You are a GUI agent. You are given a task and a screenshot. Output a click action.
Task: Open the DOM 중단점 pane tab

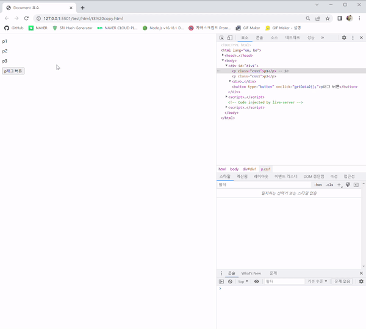pyautogui.click(x=314, y=177)
